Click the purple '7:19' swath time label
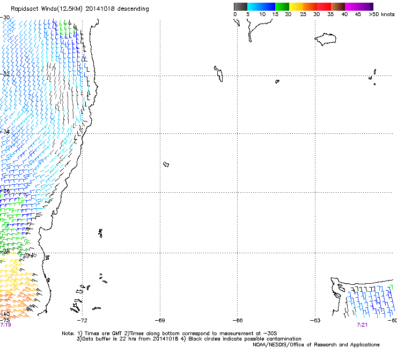The height and width of the screenshot is (348, 397). tap(5, 325)
